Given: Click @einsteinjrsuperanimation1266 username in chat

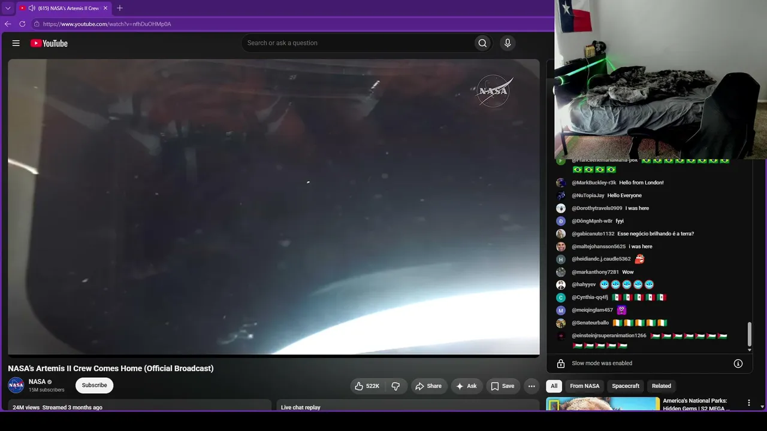Looking at the screenshot, I should click(x=609, y=336).
